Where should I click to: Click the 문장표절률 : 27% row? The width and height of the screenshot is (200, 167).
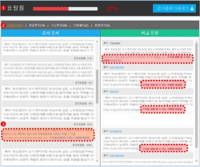48,59
